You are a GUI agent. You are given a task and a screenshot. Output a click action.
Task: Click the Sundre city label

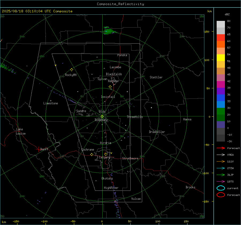81,111
